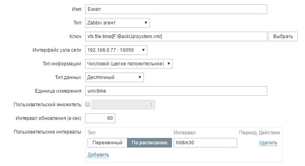Click the arrow of the Числовой select
The height and width of the screenshot is (166, 305).
[x=169, y=63]
